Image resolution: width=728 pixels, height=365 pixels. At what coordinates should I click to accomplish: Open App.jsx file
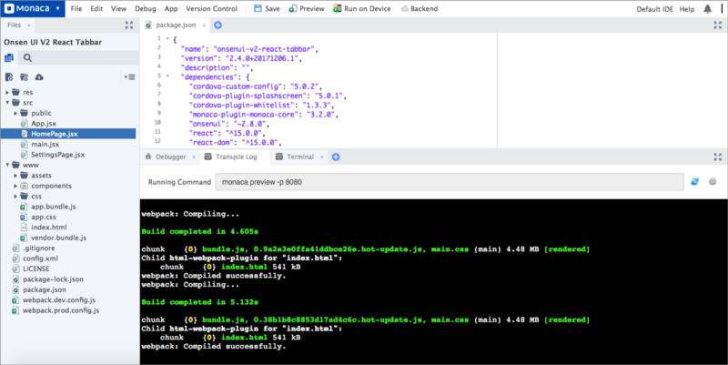pyautogui.click(x=44, y=124)
